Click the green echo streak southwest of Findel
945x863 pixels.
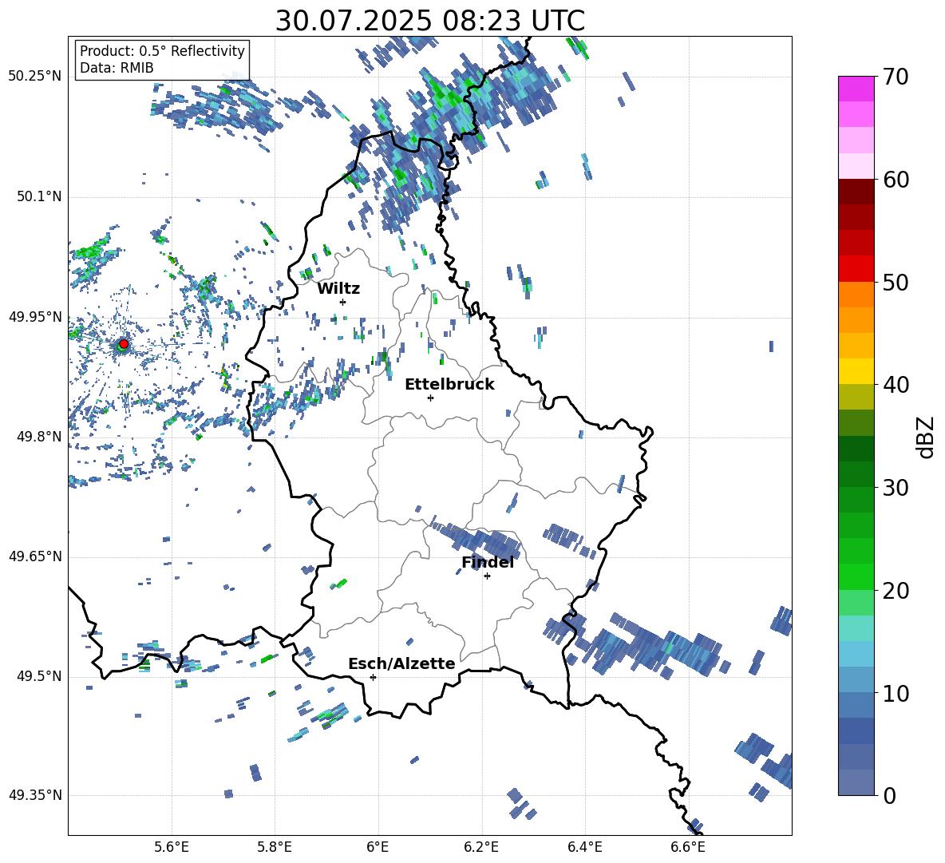(x=338, y=584)
